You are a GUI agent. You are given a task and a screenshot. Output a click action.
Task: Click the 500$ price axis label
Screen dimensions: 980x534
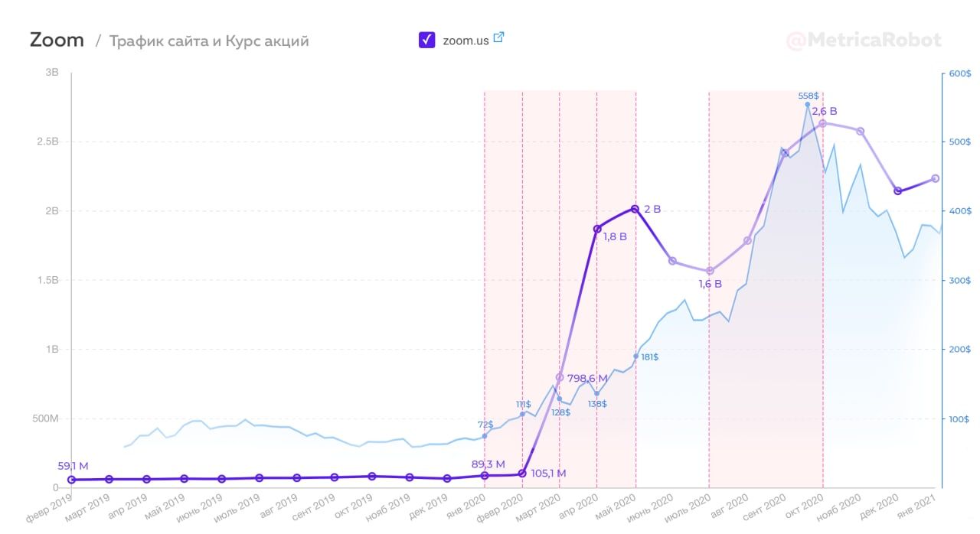click(x=960, y=142)
